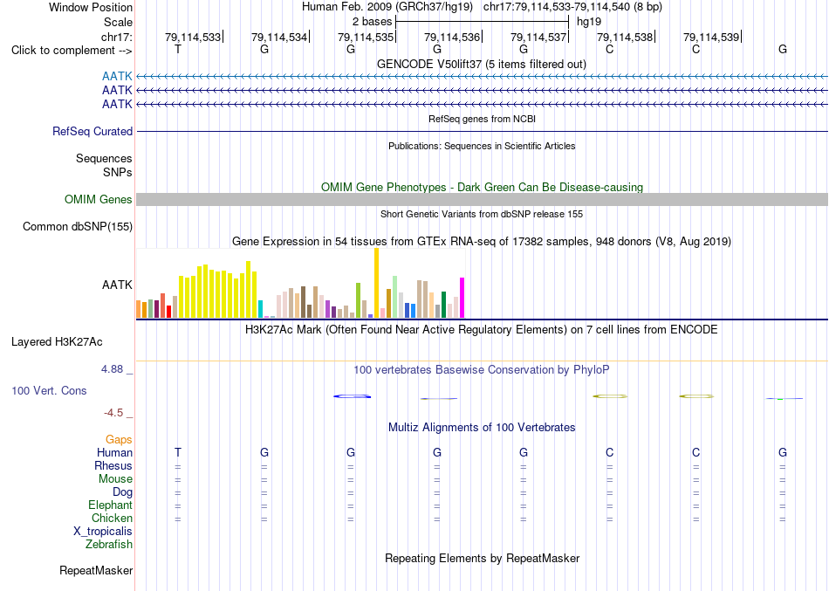Click position label 79,114,538
This screenshot has width=829, height=591.
click(625, 37)
